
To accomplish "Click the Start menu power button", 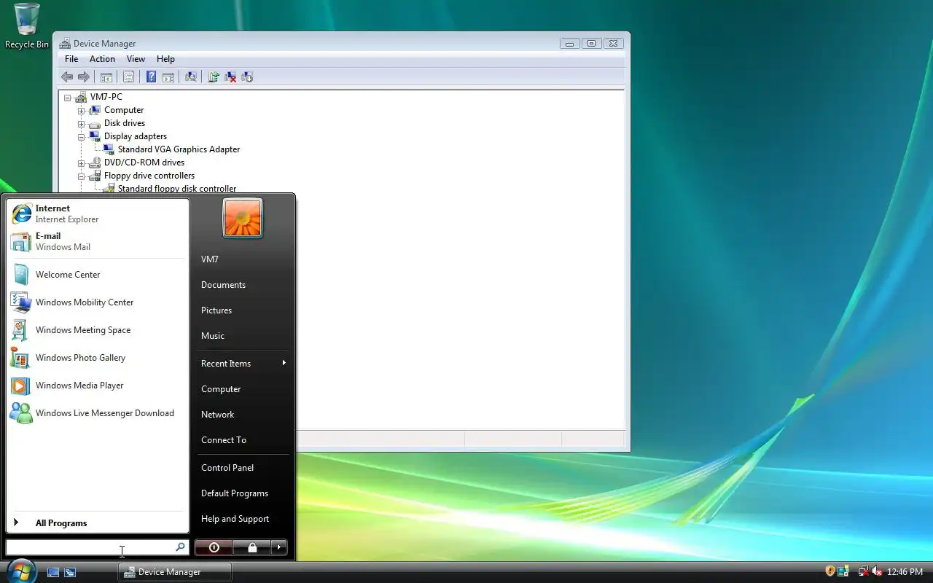I will 214,547.
